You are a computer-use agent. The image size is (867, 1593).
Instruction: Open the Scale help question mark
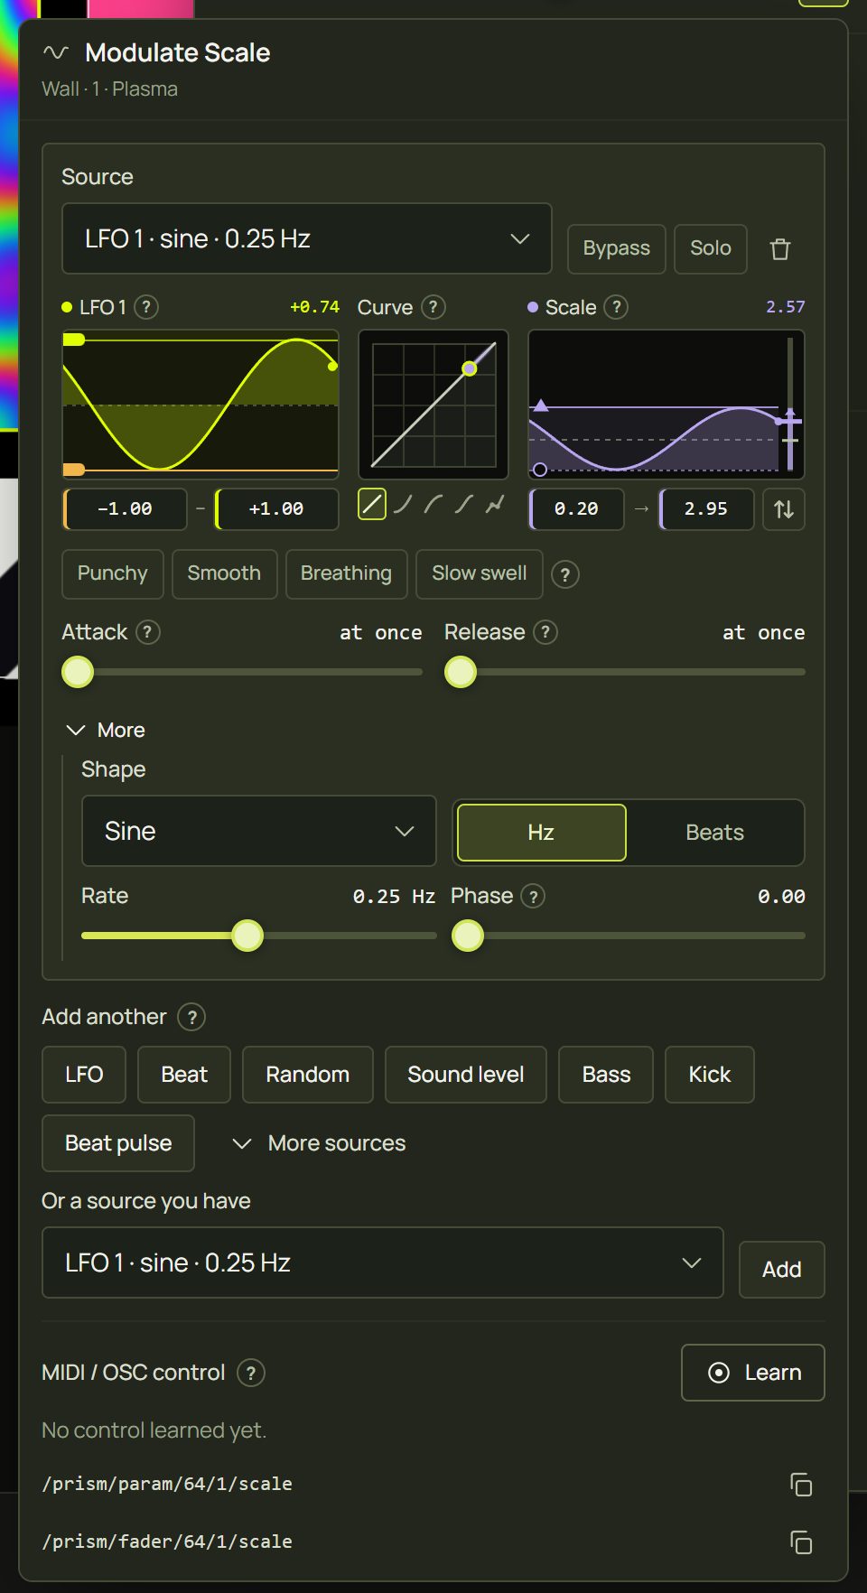(617, 307)
